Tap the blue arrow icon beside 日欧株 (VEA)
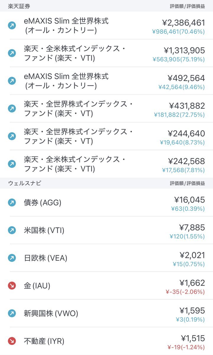Screen dimensions: 213x355 tap(12, 258)
